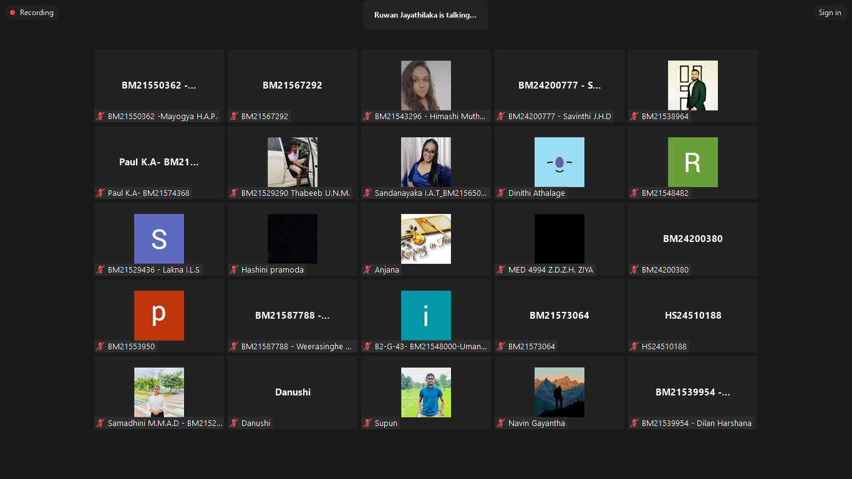Image resolution: width=852 pixels, height=479 pixels.
Task: Click muted mic icon beside Dinithi Athalage
Action: coord(501,193)
